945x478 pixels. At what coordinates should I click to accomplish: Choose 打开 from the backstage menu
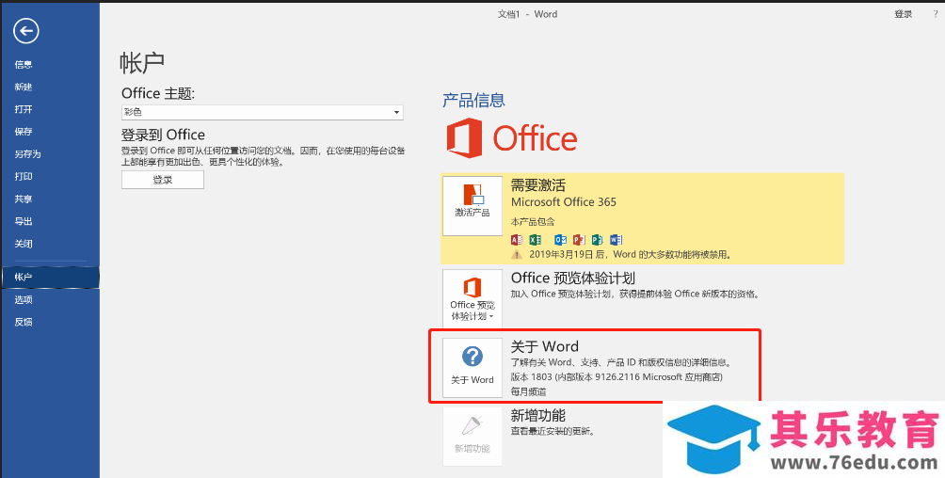point(23,109)
